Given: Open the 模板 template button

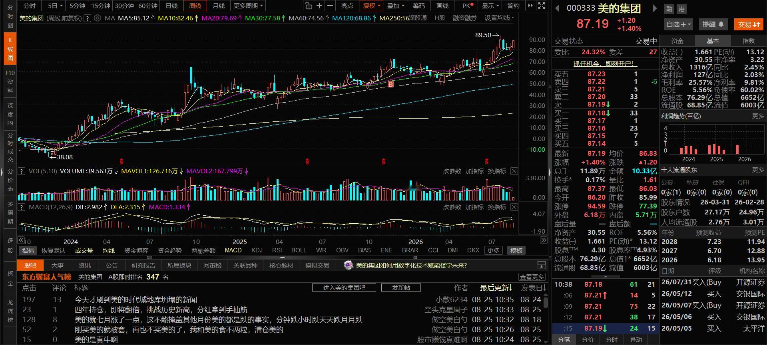Looking at the screenshot, I should tap(516, 251).
